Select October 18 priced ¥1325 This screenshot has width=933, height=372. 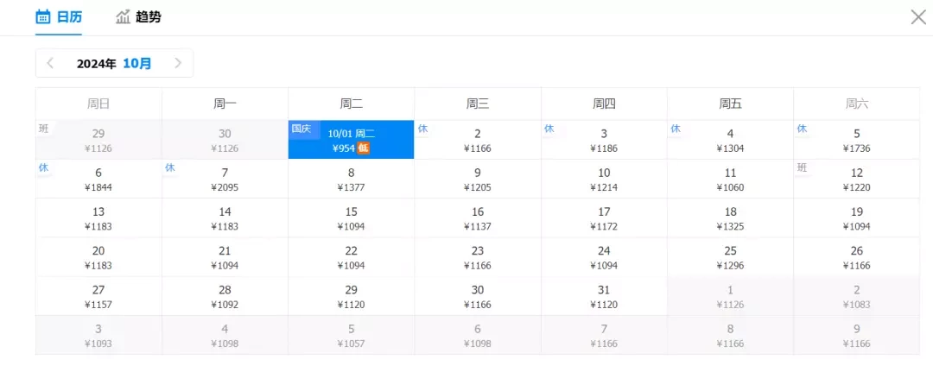730,218
